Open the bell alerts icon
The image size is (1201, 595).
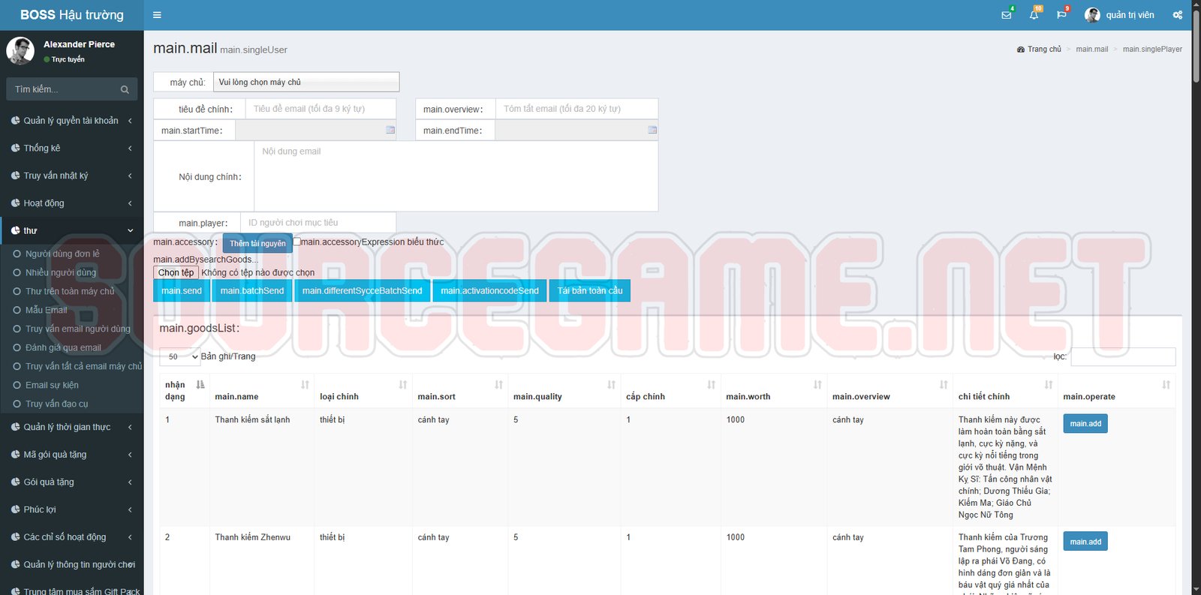tap(1034, 15)
